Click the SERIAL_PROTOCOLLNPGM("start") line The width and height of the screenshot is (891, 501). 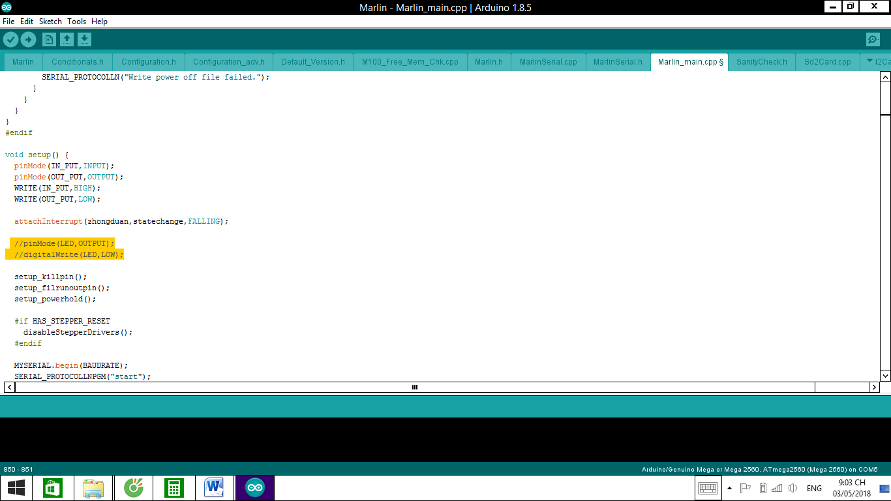click(x=82, y=376)
